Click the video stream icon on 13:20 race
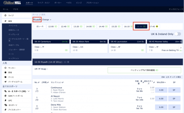 coord(81,26)
